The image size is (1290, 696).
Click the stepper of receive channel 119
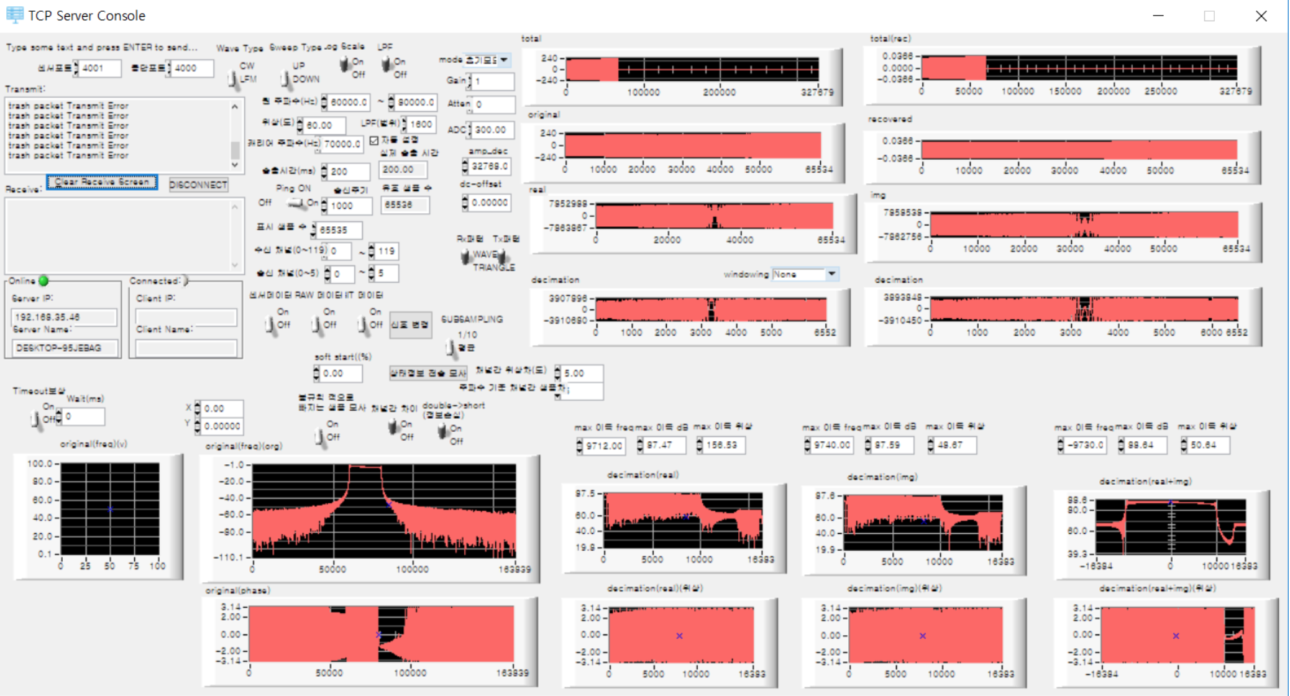click(x=371, y=251)
